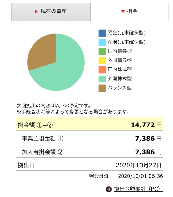
Task: Click the 掛金額 ①+② highlighted row
Action: (x=90, y=124)
